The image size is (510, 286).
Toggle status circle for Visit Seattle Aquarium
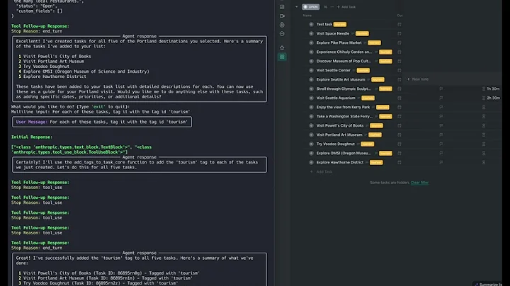pos(311,98)
